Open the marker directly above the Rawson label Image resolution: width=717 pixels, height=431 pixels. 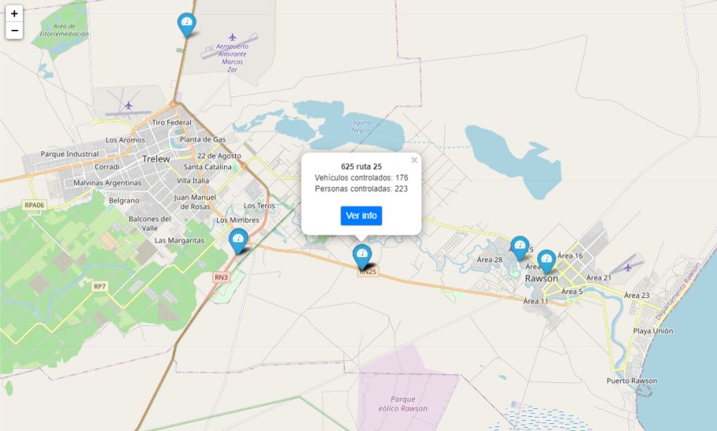tap(546, 260)
